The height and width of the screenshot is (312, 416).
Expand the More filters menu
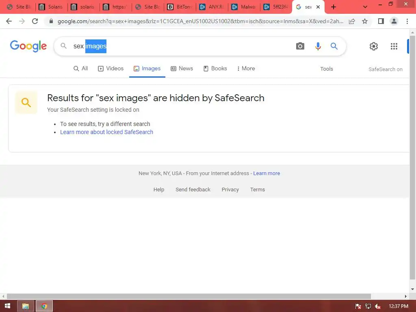pos(246,68)
